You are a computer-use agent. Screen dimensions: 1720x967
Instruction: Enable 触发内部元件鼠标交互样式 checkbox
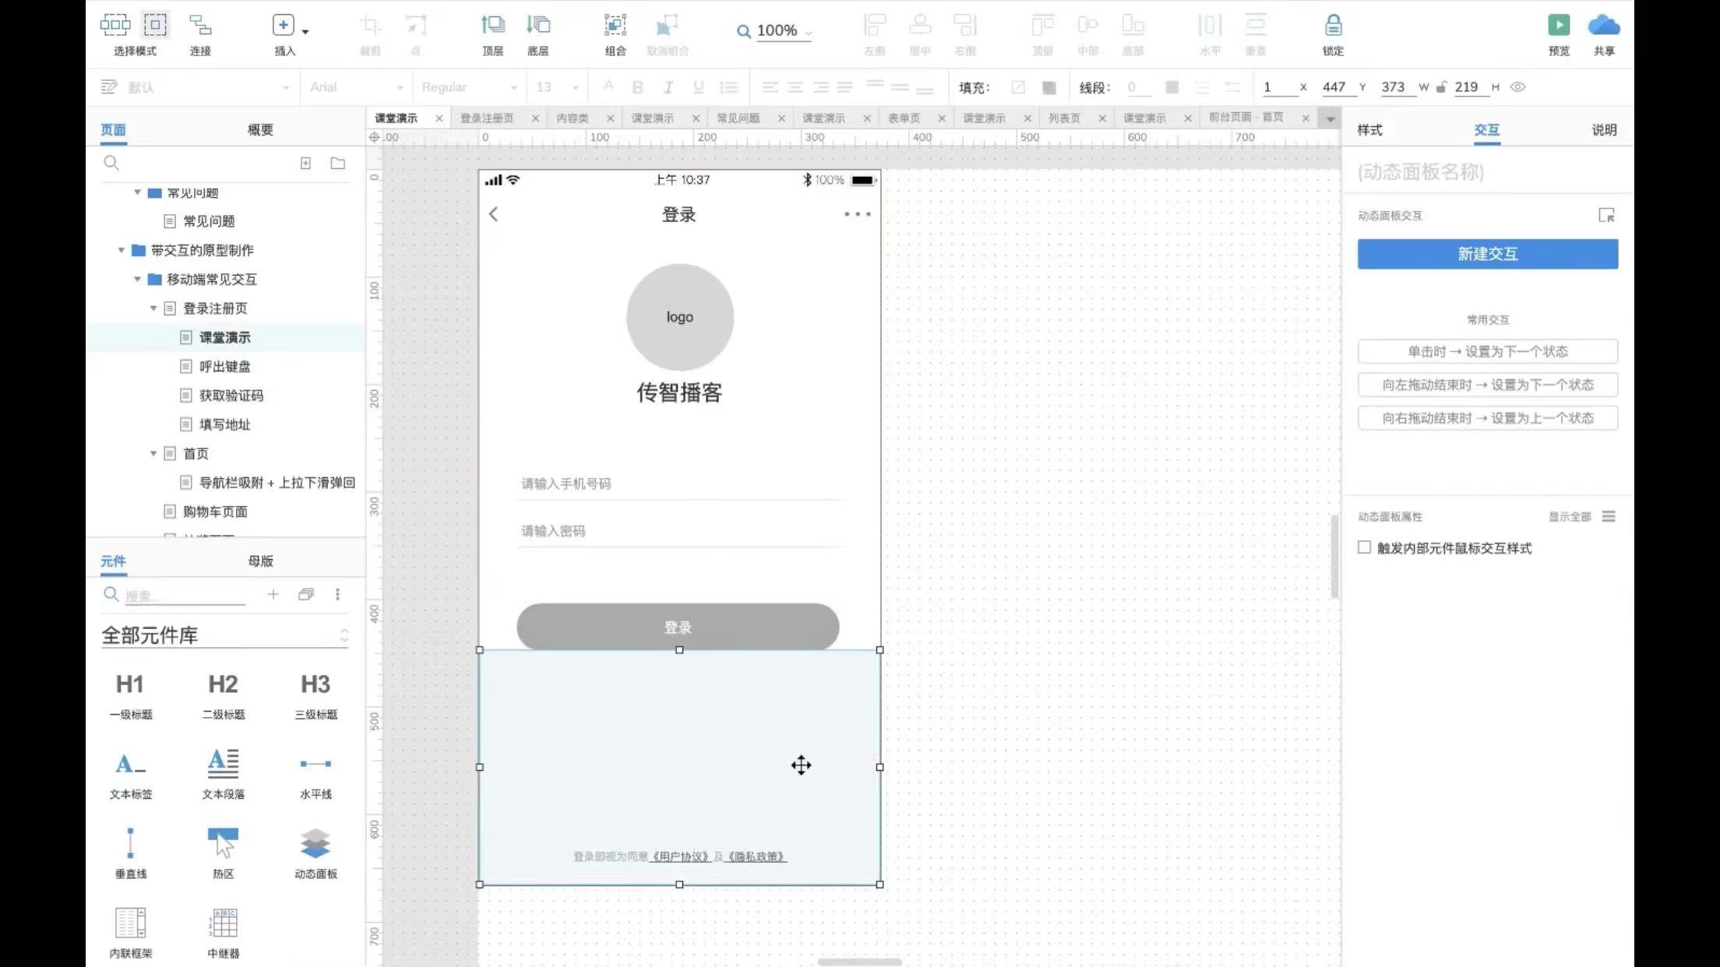point(1364,547)
